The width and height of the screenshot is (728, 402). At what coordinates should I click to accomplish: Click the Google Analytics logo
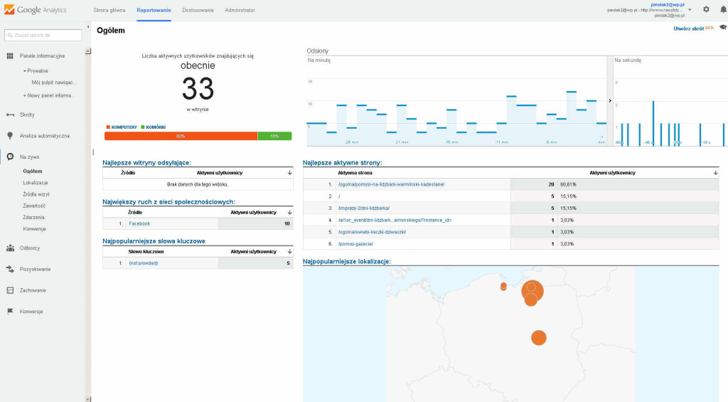point(36,10)
